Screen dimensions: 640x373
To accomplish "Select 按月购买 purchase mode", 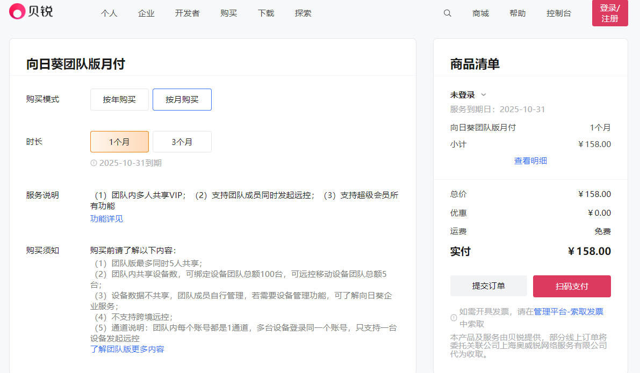I will [x=182, y=99].
